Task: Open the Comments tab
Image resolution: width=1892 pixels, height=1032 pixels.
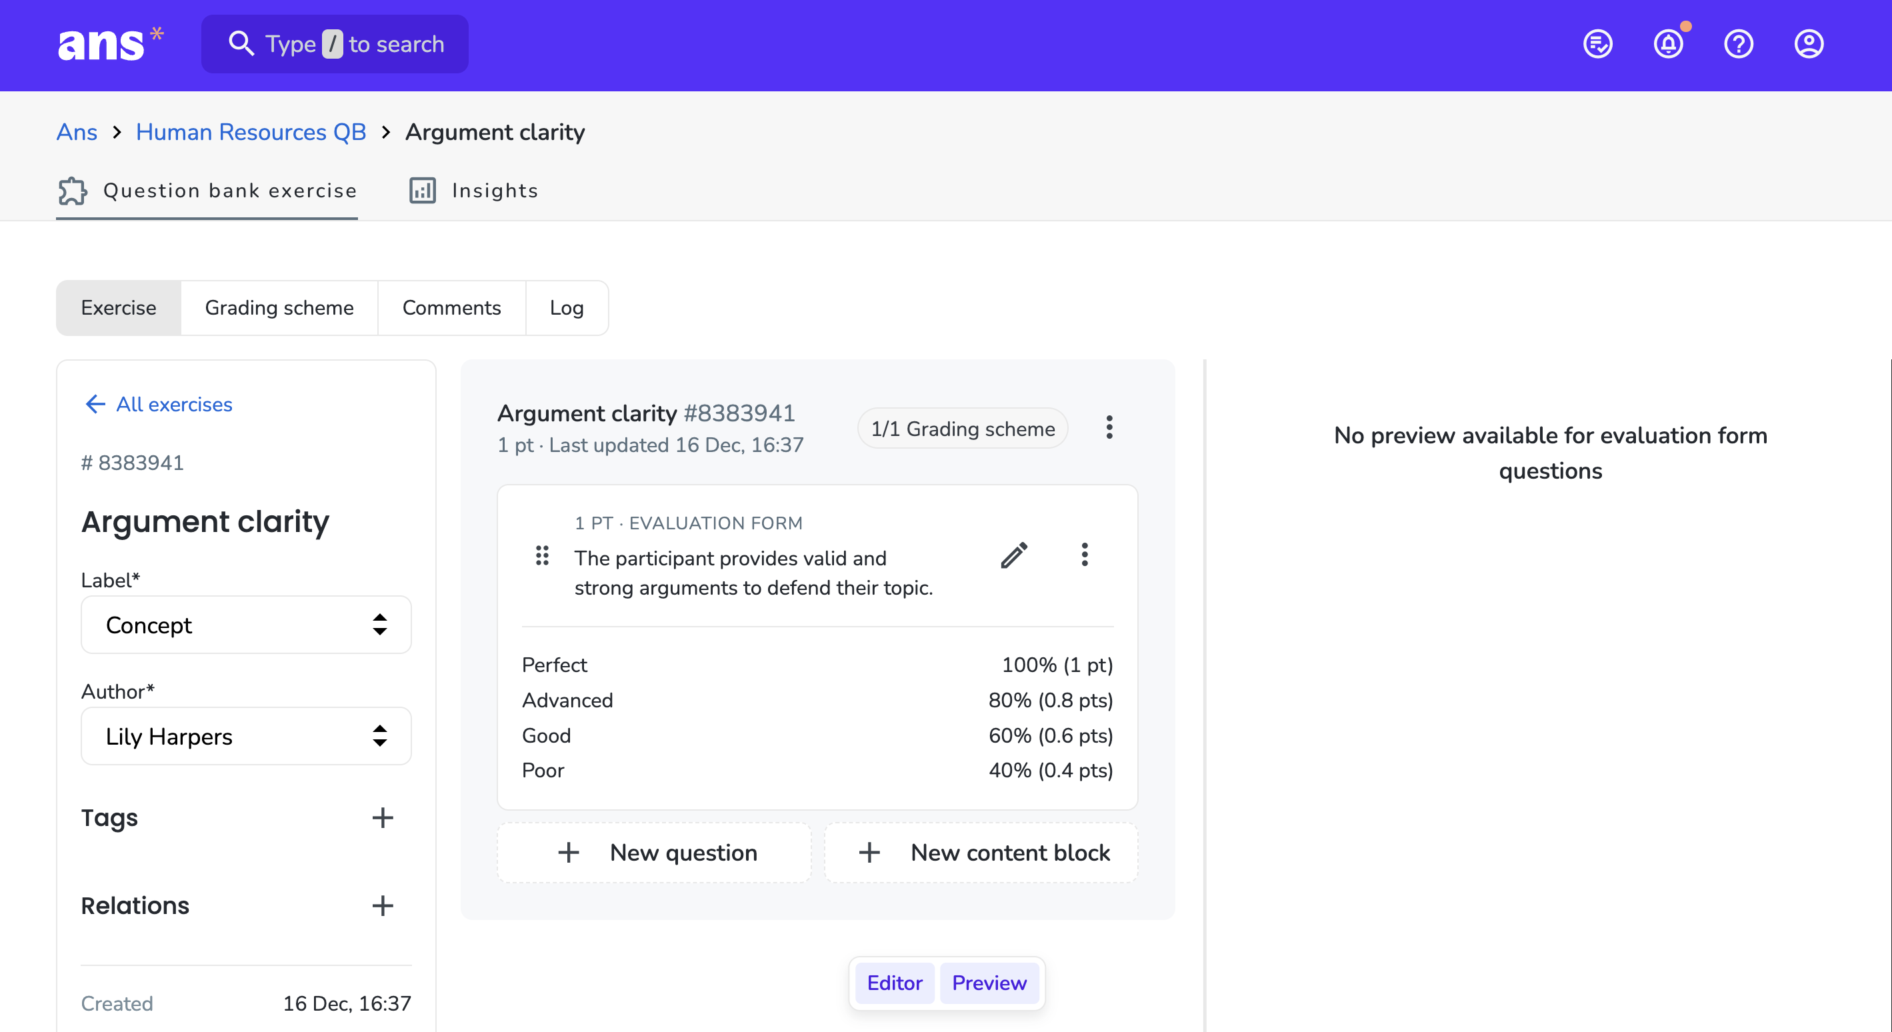Action: (x=452, y=308)
